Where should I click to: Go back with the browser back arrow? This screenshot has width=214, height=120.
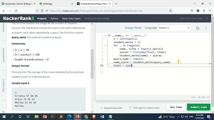coord(4,11)
